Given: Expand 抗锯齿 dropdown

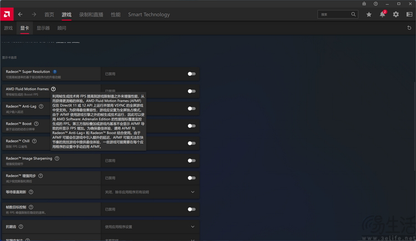Looking at the screenshot, I should pyautogui.click(x=192, y=227).
